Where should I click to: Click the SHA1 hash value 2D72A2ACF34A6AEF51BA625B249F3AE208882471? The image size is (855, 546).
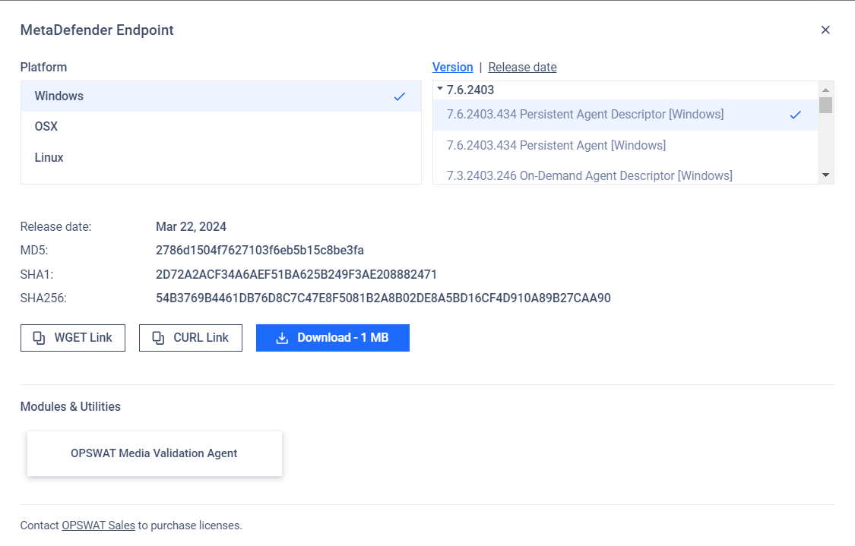click(296, 274)
